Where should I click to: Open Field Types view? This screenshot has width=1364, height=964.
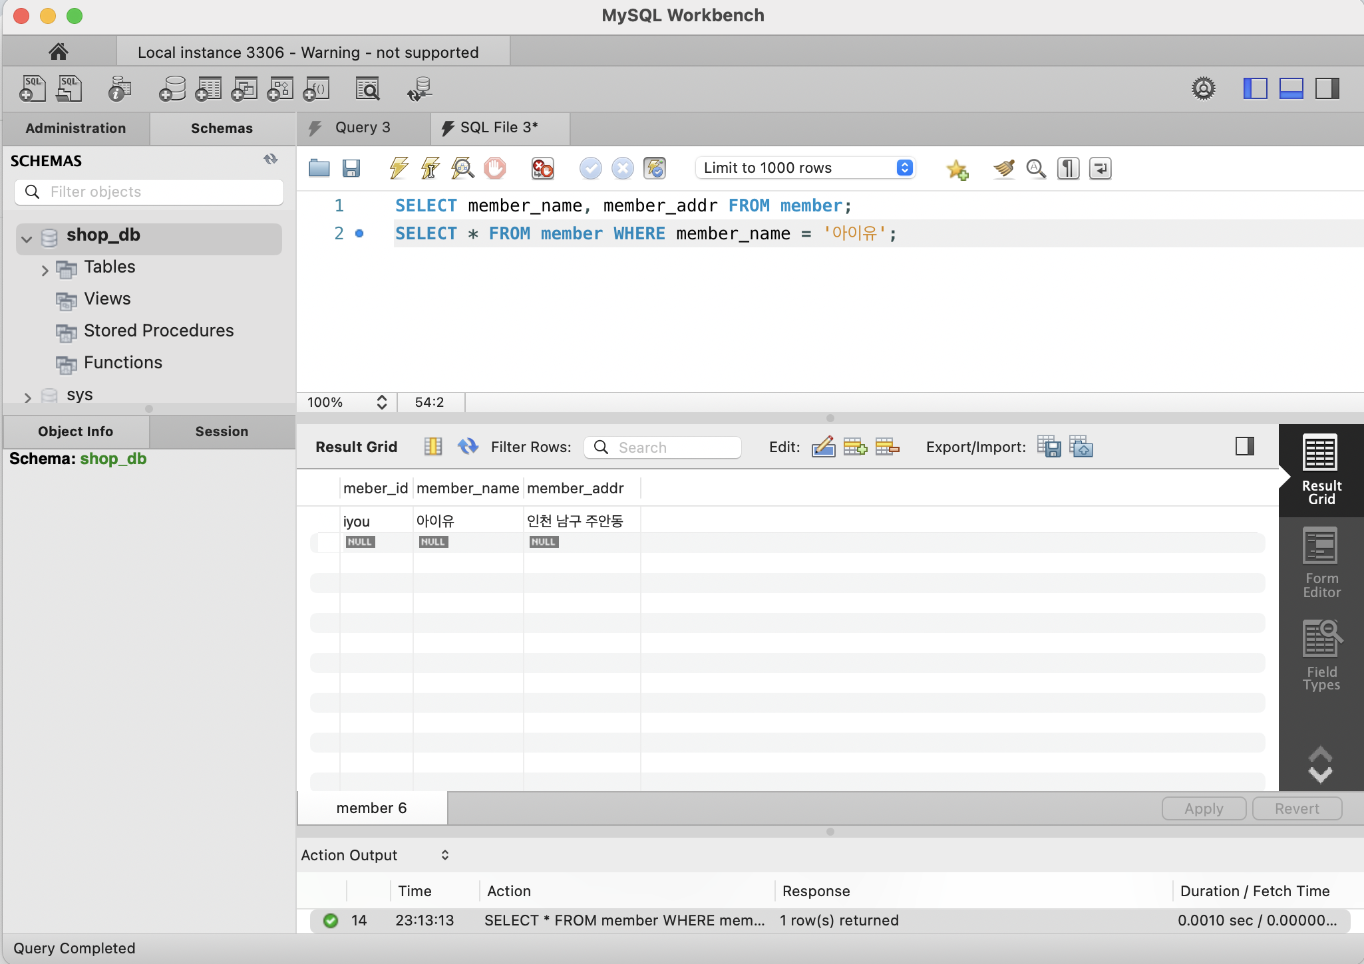[x=1321, y=655]
